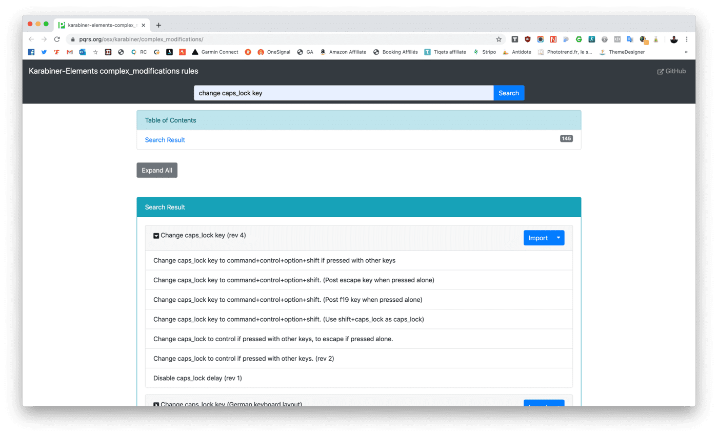Jump to Search Result in Table of Contents
Screen dimensions: 718x436
(x=165, y=140)
